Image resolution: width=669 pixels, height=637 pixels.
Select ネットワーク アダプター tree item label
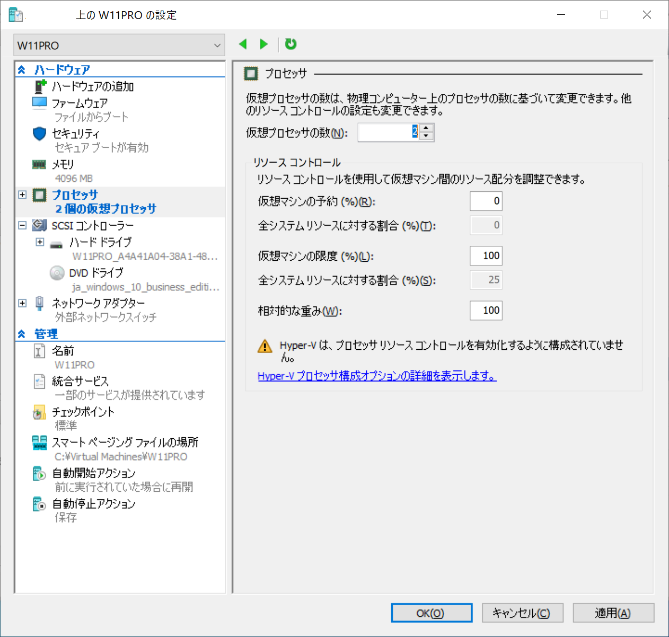pos(98,303)
